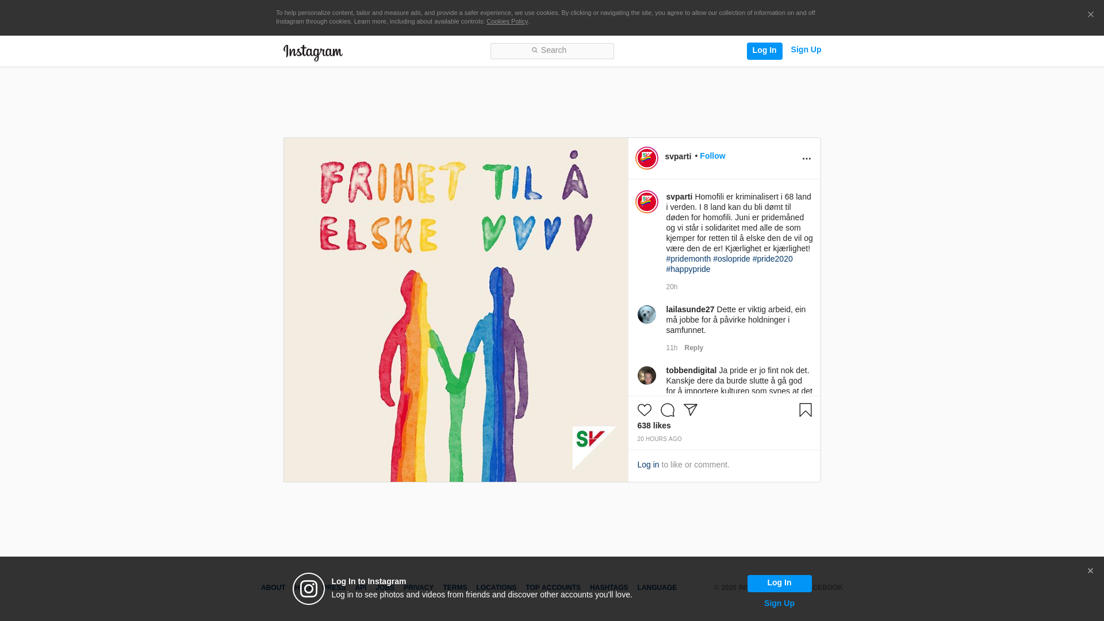Like the post with the heart icon

tap(644, 410)
